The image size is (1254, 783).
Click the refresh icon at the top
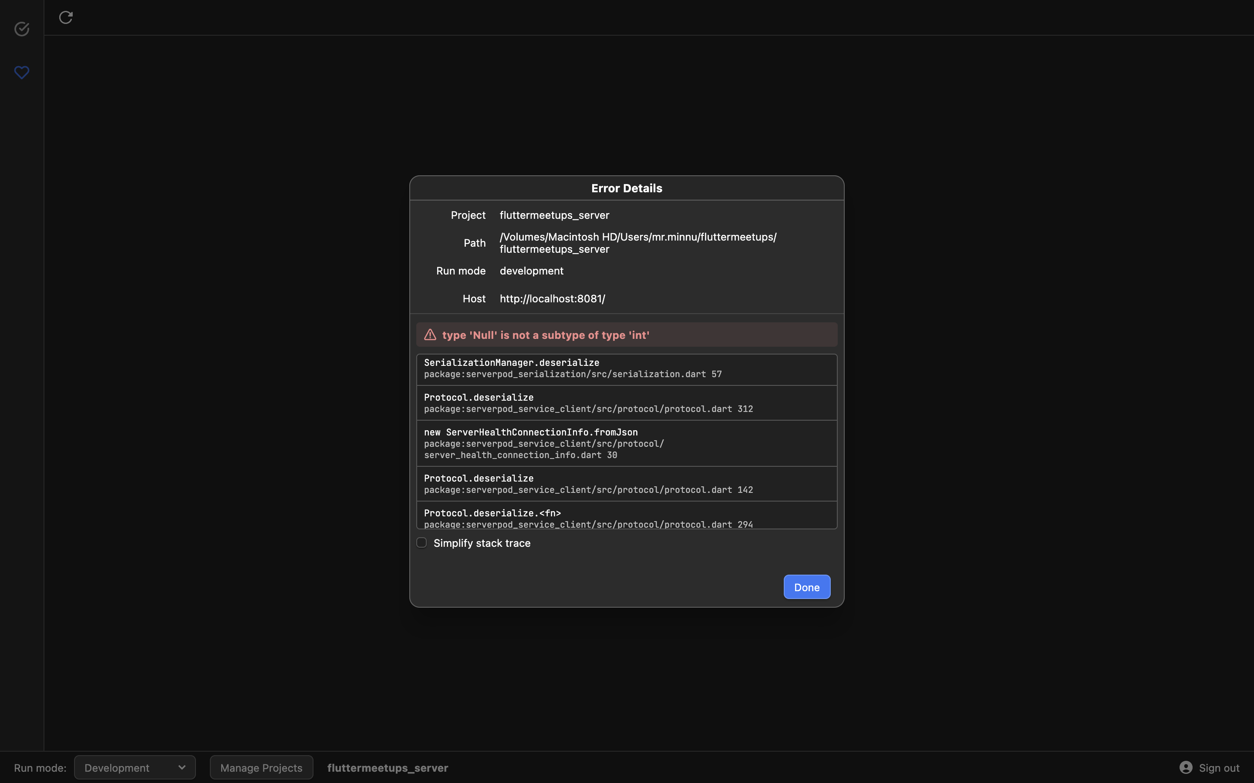click(66, 17)
